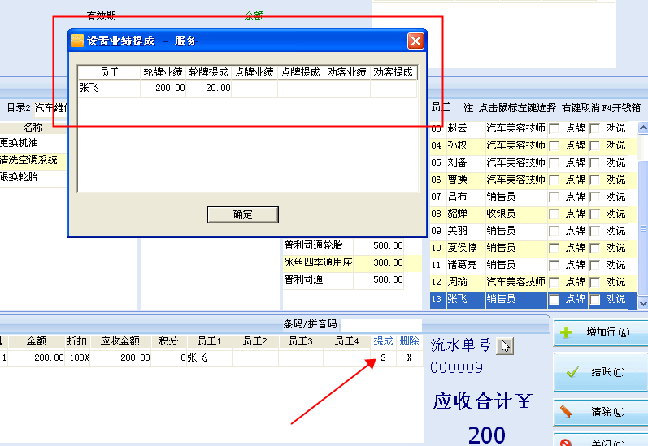Image resolution: width=648 pixels, height=446 pixels.
Task: Click 轮牌业绩 value 200.00 in dialog
Action: tap(163, 88)
